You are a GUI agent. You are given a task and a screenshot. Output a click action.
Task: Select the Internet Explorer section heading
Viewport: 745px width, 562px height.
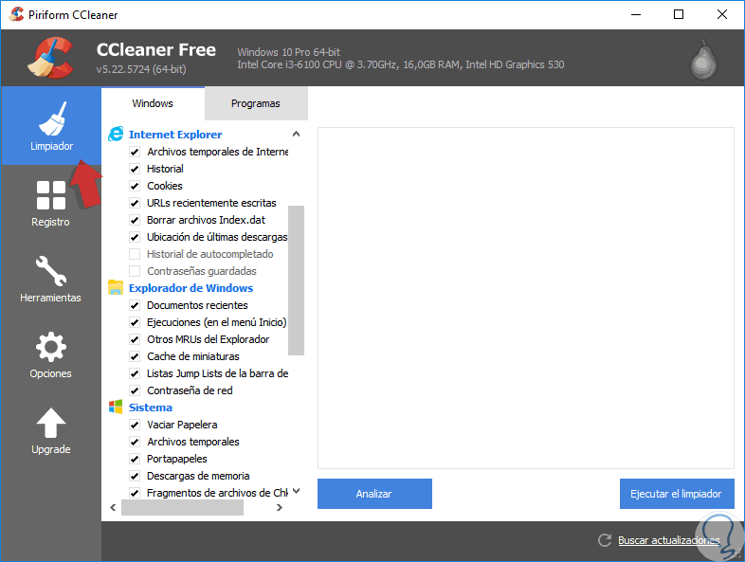175,135
